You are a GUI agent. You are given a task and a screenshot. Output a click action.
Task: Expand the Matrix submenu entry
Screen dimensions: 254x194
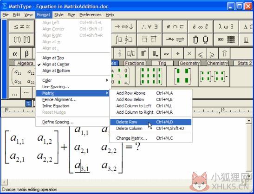(72, 93)
